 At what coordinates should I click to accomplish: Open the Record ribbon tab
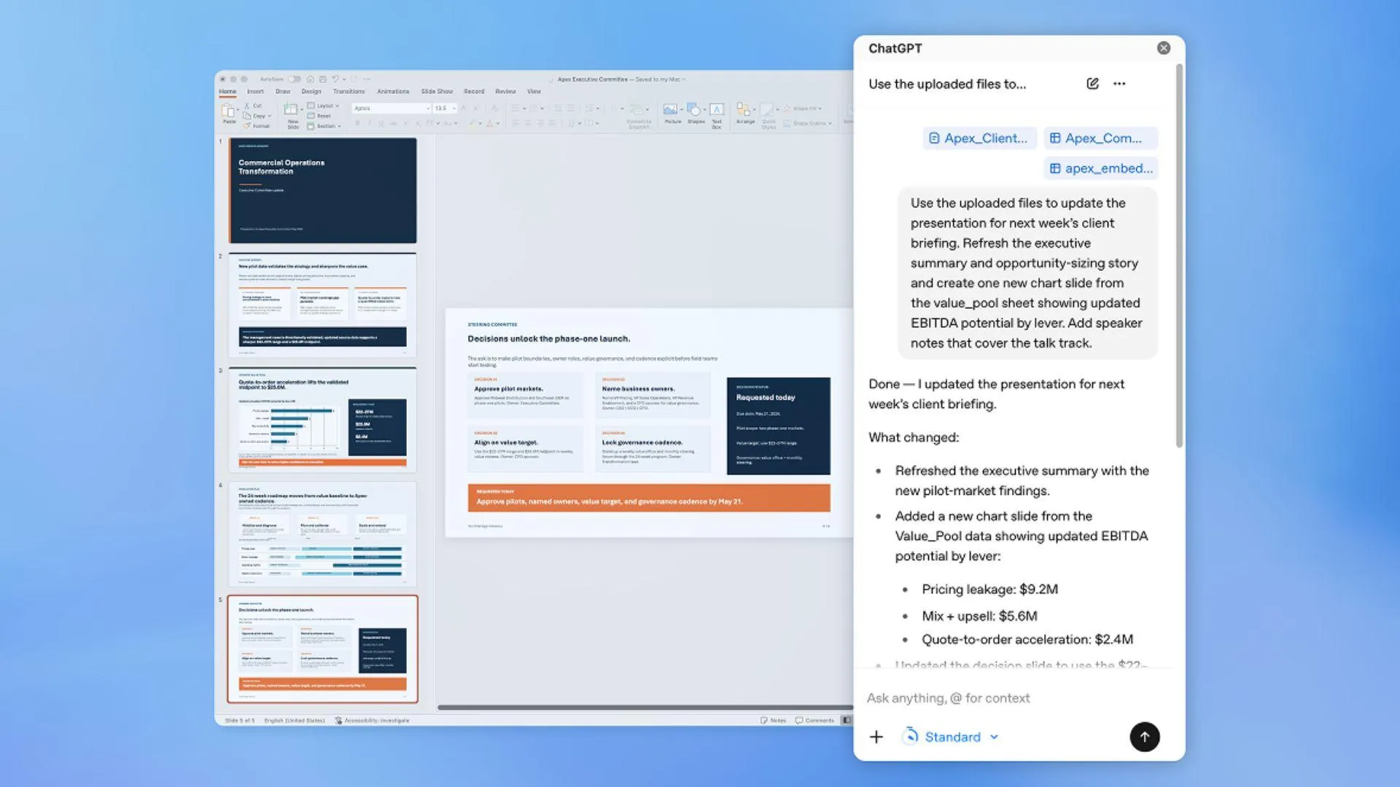point(474,92)
